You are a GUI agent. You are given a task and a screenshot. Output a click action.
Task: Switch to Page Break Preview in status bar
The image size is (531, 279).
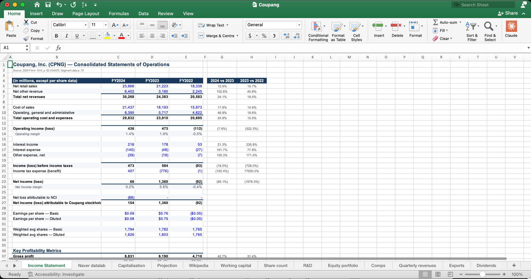450,274
